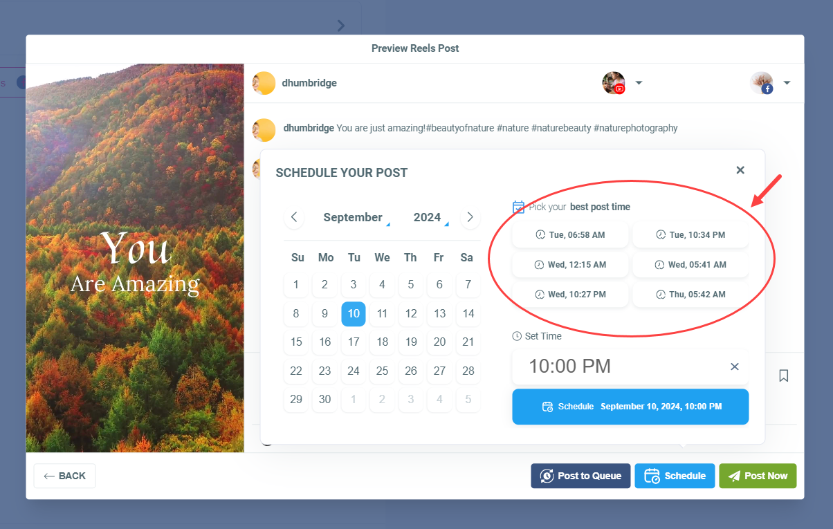Select the Facebook account avatar
Screen dimensions: 833x529
762,82
